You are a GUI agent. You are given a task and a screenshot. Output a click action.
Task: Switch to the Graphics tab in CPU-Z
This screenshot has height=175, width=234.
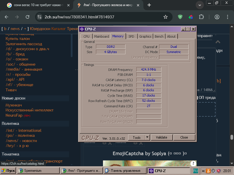point(145,36)
